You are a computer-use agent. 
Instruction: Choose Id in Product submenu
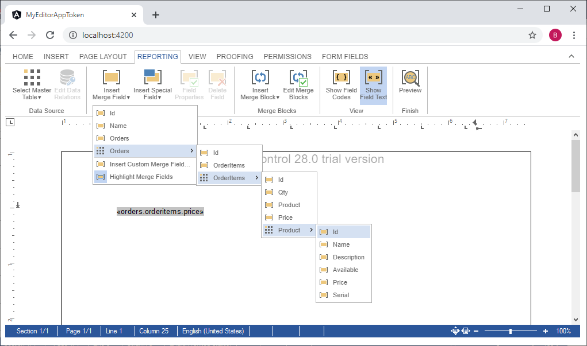click(x=344, y=232)
